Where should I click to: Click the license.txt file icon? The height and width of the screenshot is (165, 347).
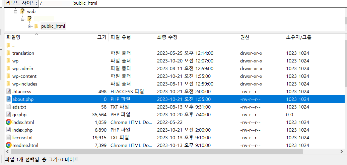pos(9,138)
